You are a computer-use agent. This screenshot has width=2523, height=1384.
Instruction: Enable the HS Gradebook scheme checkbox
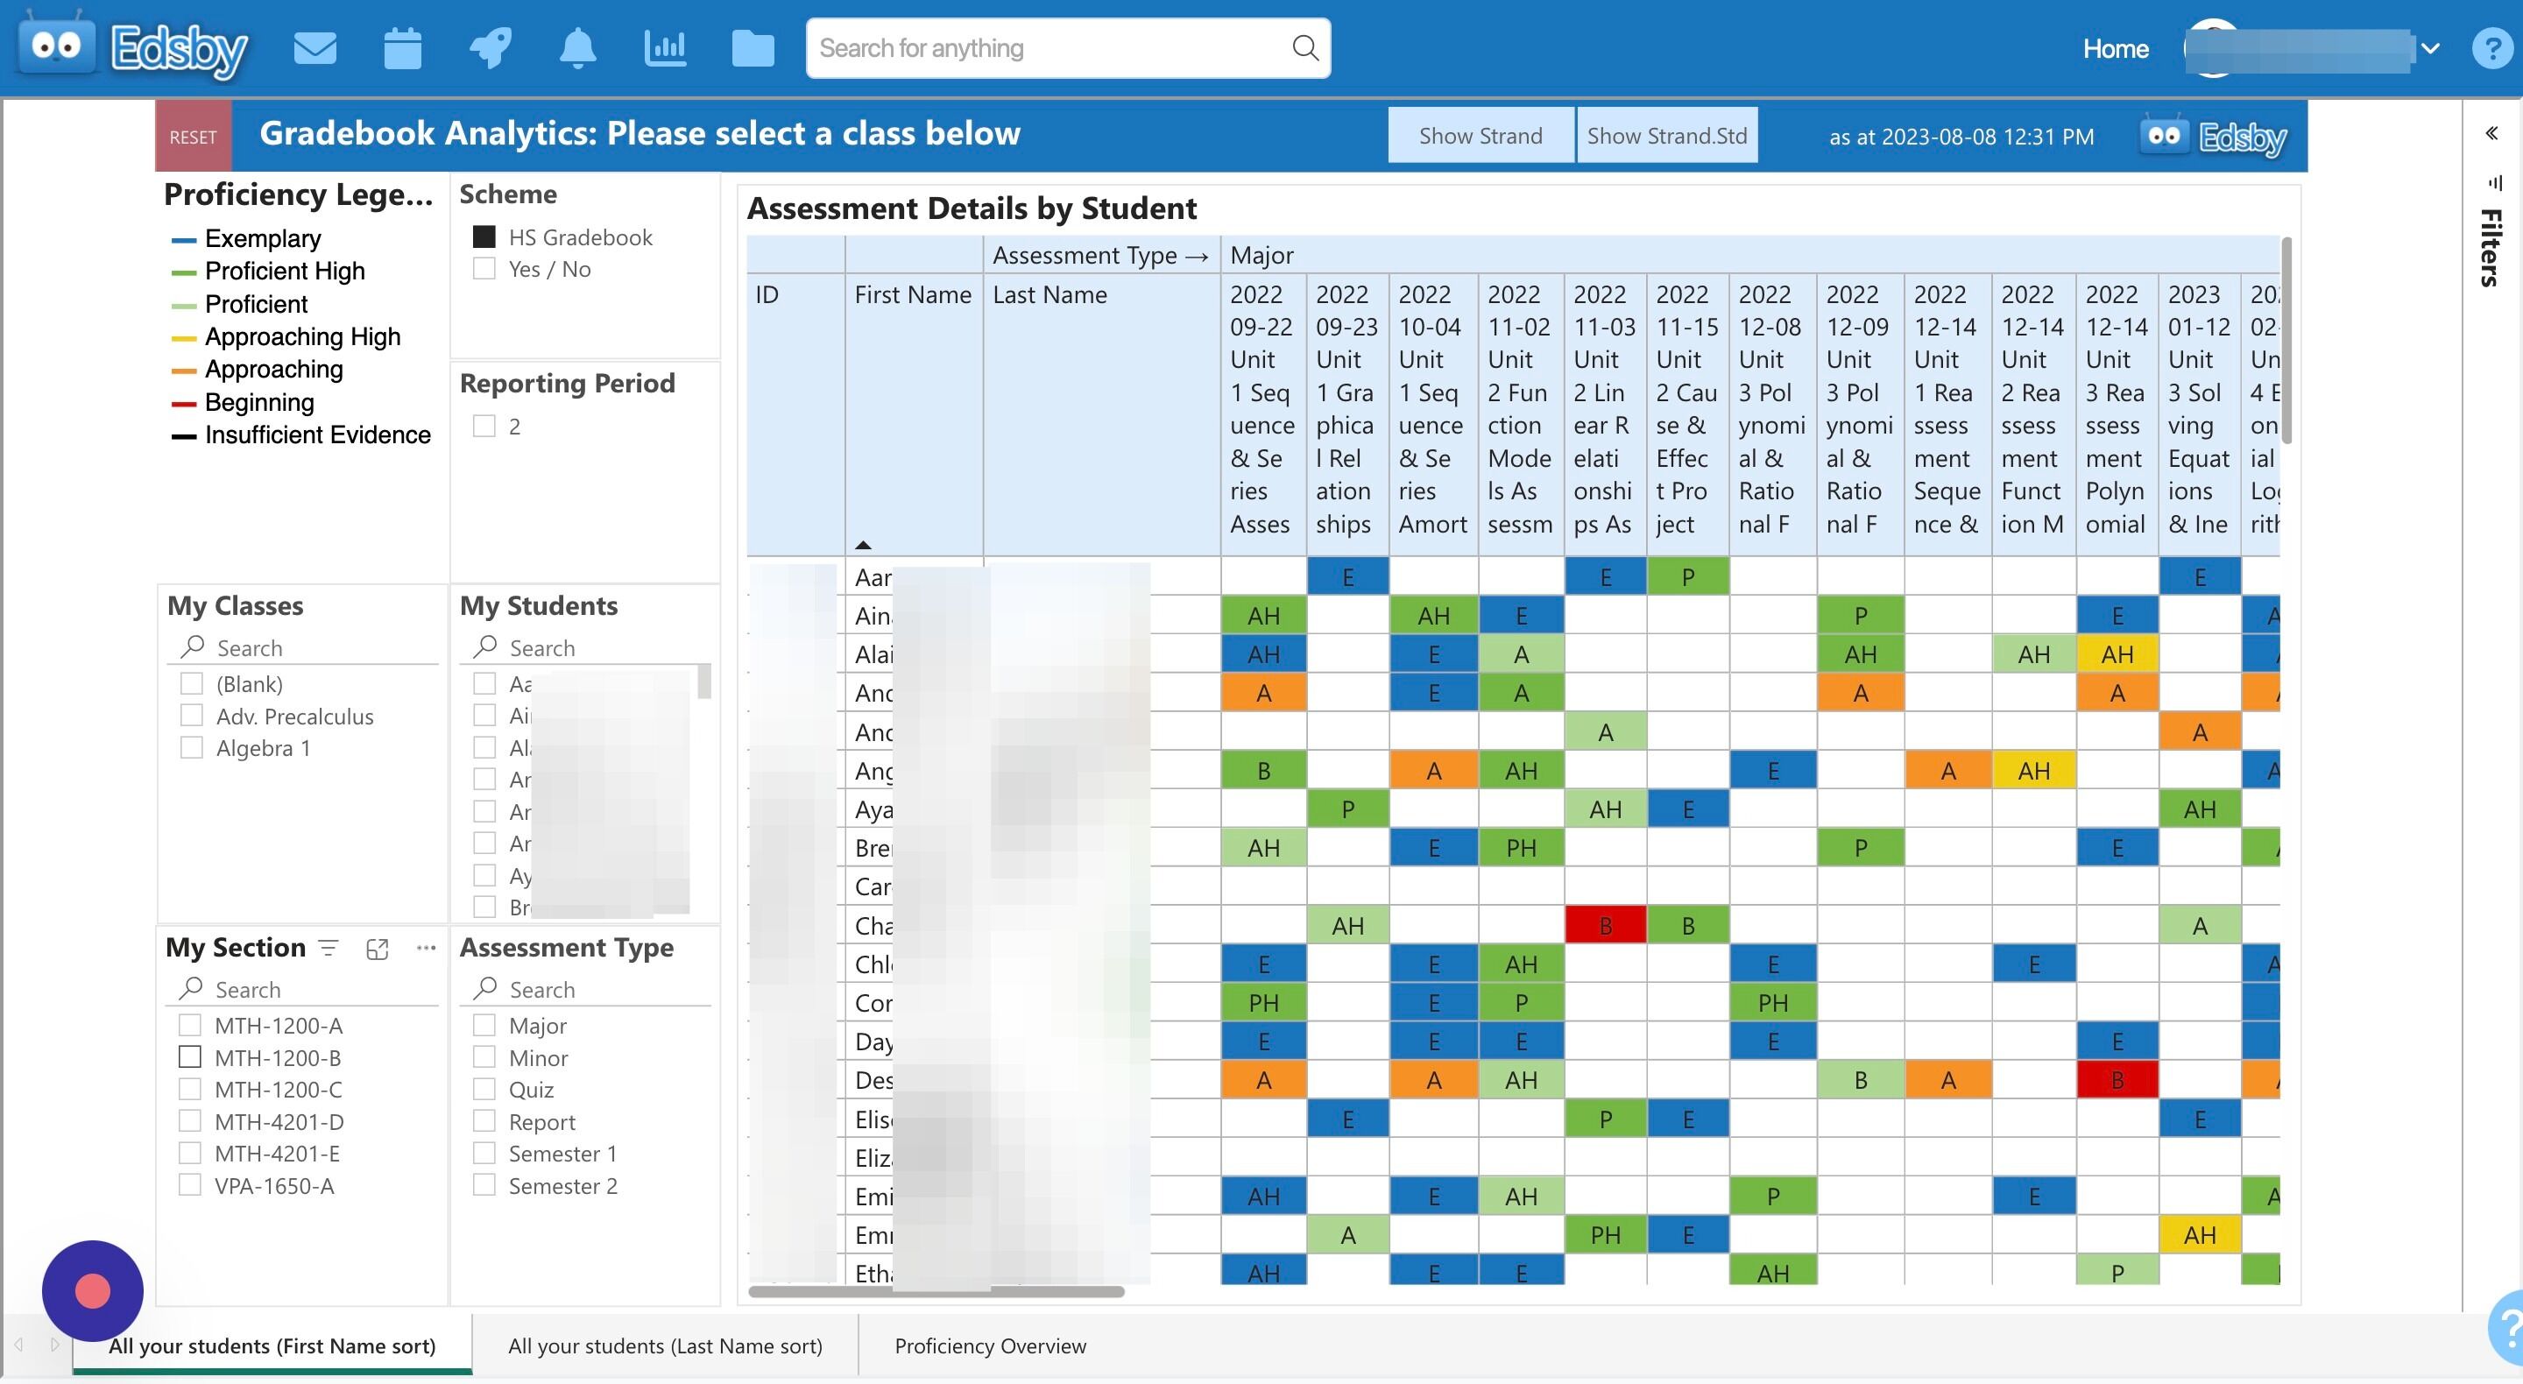484,235
